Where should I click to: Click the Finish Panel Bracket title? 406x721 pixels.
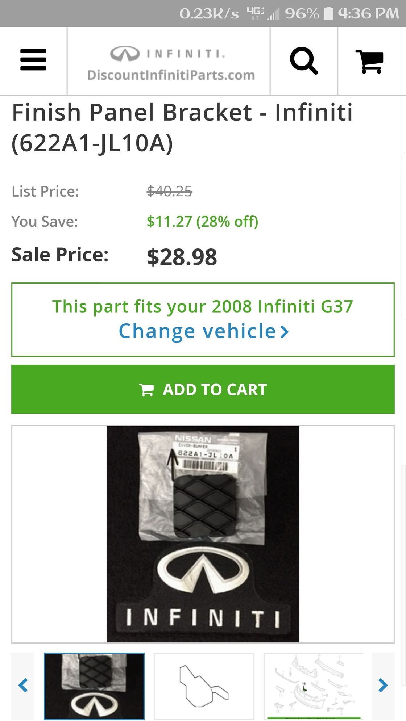(182, 127)
